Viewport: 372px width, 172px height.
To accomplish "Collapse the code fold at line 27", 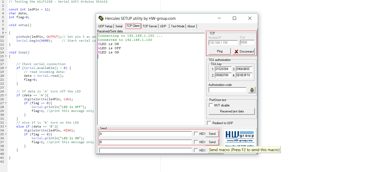I will coord(6,103).
